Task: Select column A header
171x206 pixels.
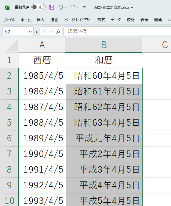Action: (x=42, y=45)
